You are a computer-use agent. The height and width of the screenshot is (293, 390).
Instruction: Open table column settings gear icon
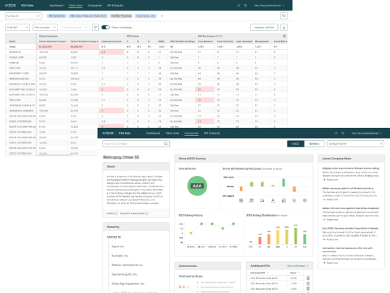[x=284, y=36]
